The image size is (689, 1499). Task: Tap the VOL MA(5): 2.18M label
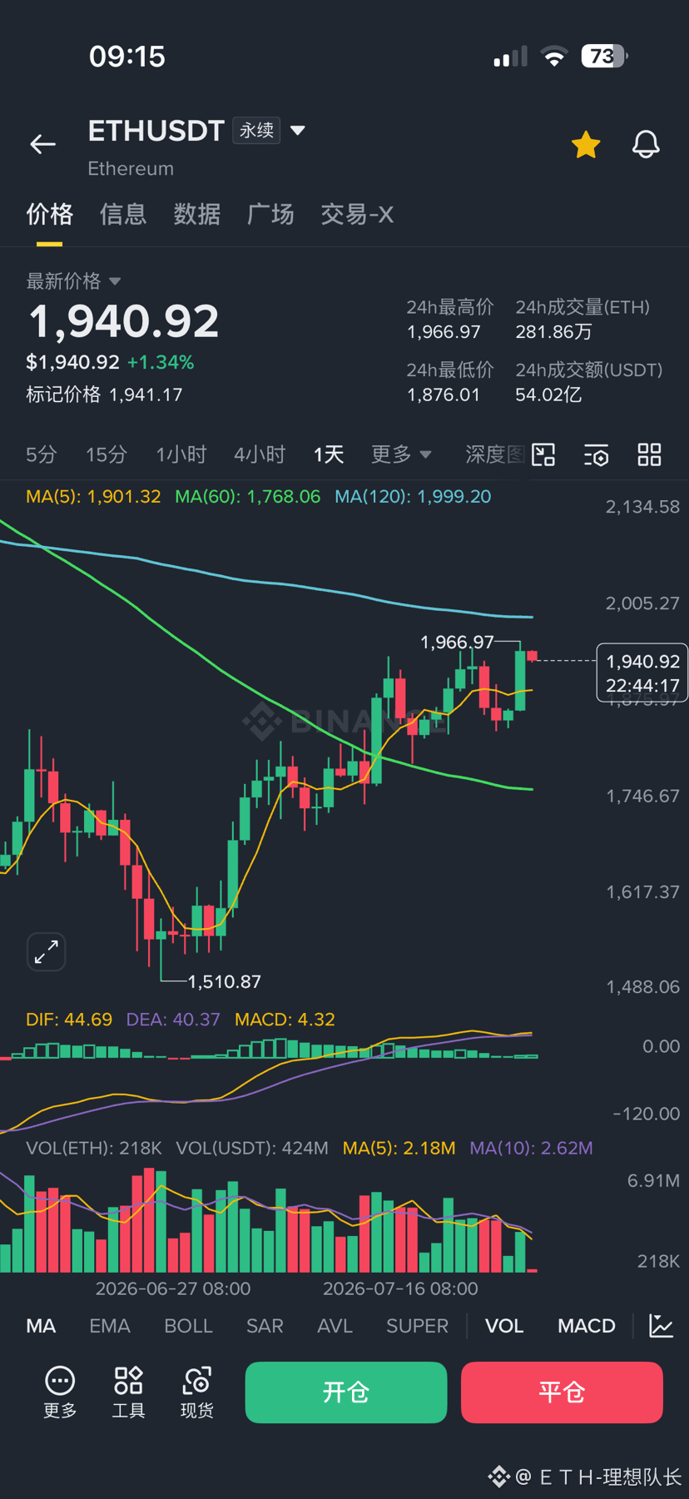click(399, 1149)
